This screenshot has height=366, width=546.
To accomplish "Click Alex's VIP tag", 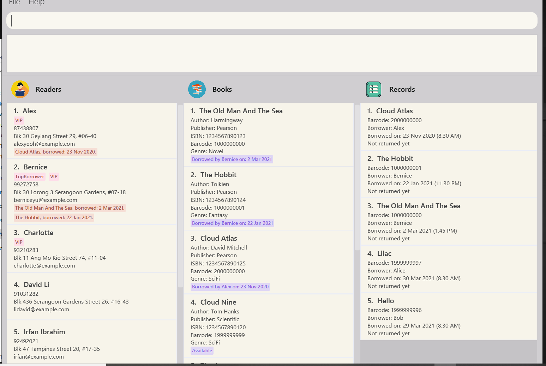I will (19, 120).
